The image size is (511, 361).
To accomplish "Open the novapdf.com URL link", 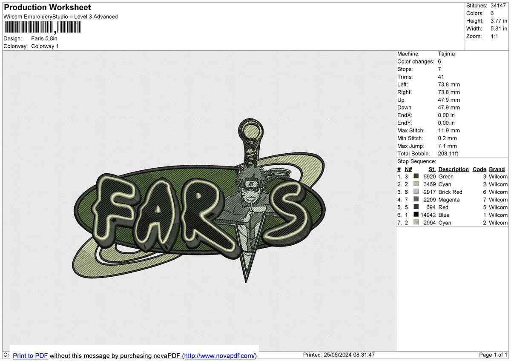I will click(220, 355).
